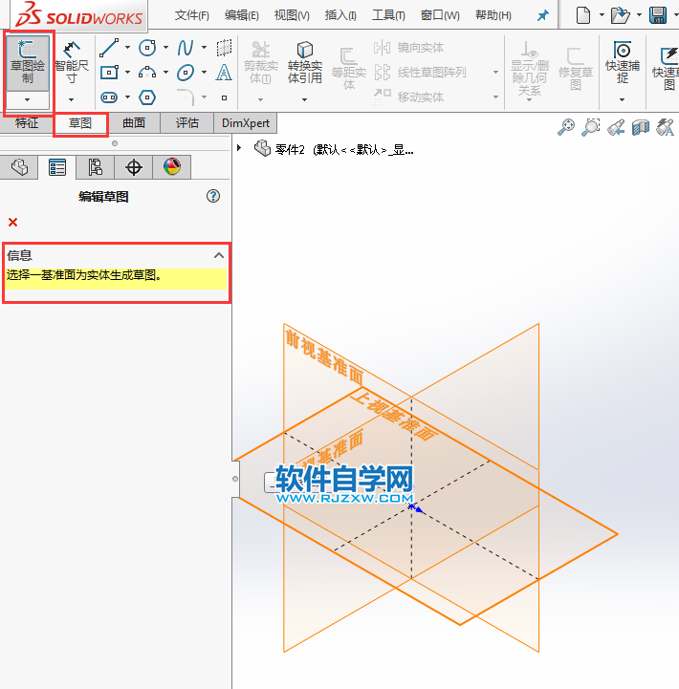This screenshot has height=689, width=679.
Task: Select the Smart Dimension (智能尺寸) tool
Action: [71, 63]
